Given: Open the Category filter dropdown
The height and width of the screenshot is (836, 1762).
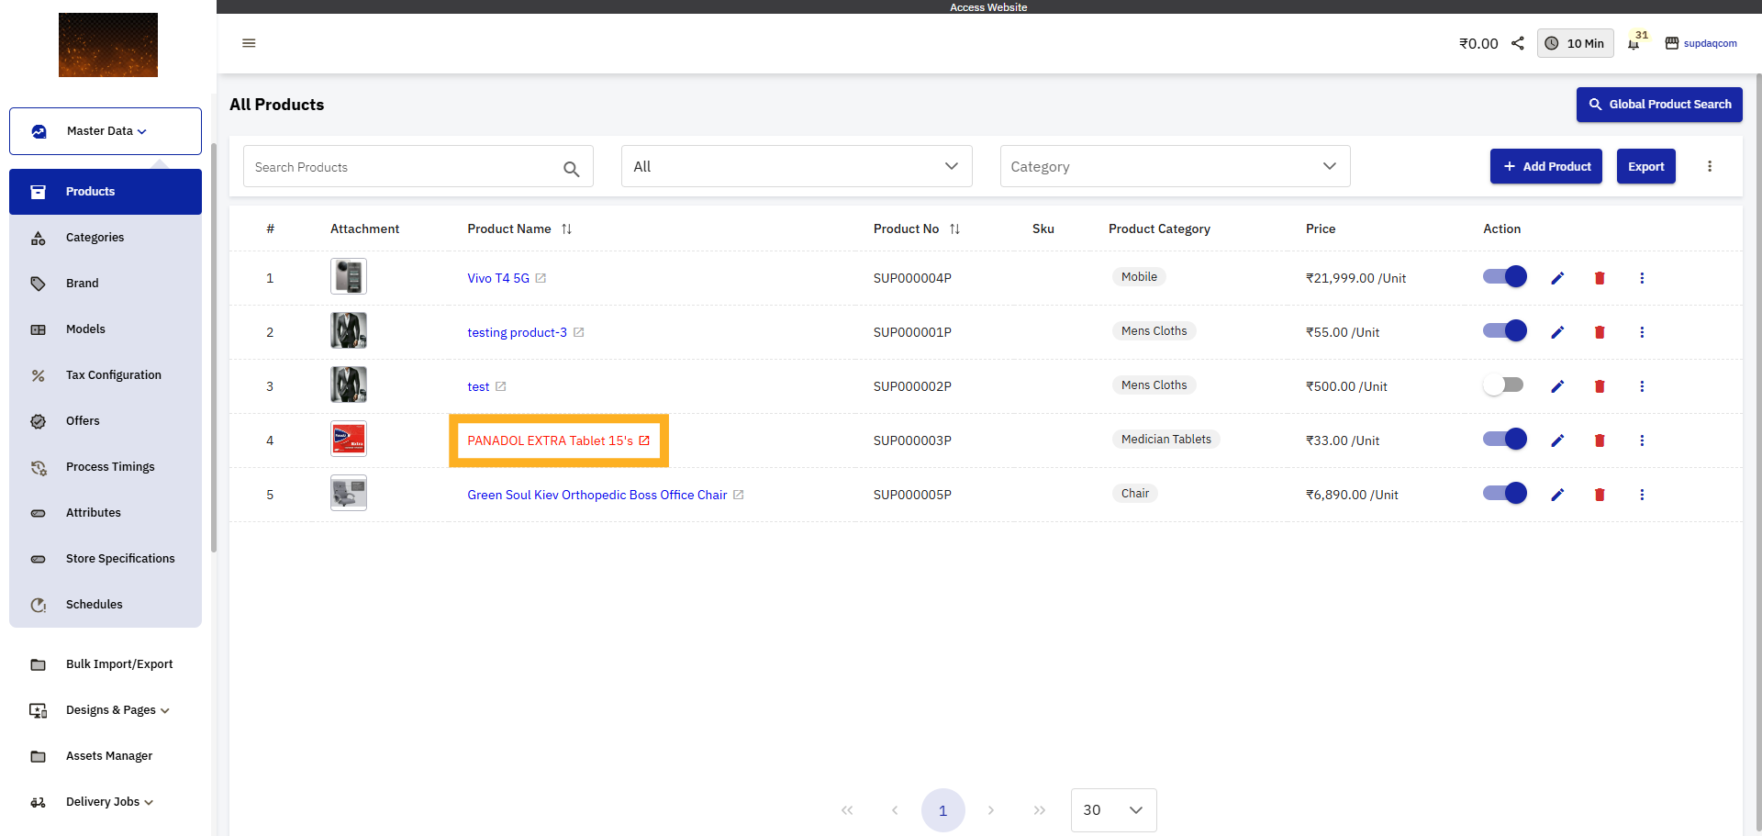Looking at the screenshot, I should tap(1174, 166).
